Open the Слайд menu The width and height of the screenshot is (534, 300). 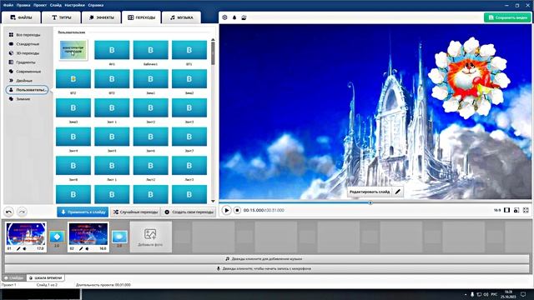click(x=56, y=5)
